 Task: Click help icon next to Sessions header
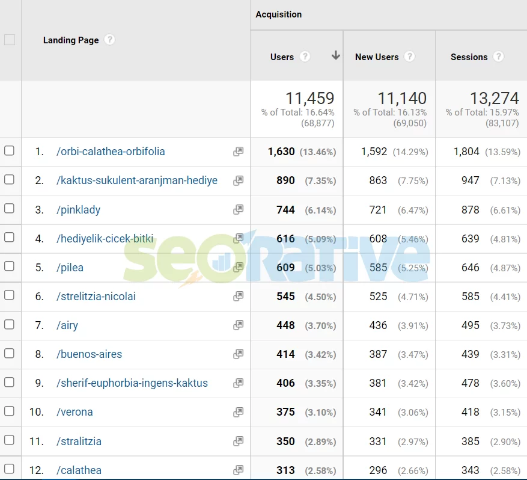(498, 57)
